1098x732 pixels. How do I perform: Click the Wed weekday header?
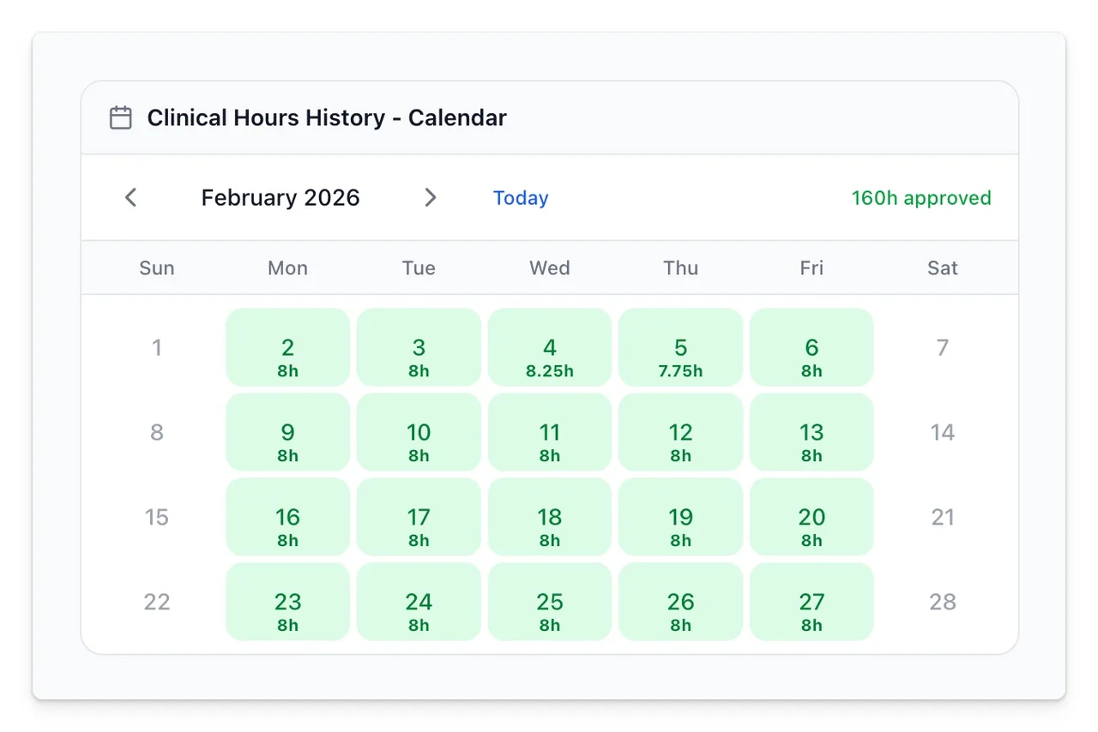(x=549, y=267)
